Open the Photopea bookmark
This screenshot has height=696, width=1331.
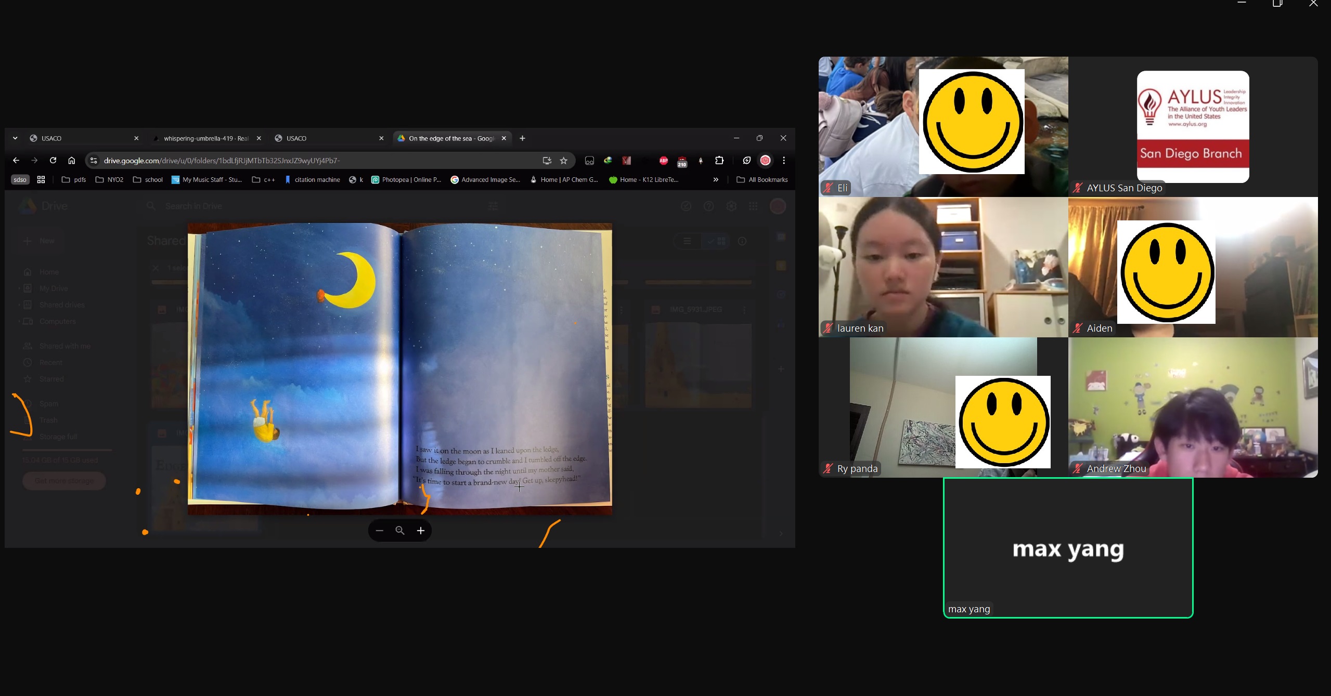[406, 180]
